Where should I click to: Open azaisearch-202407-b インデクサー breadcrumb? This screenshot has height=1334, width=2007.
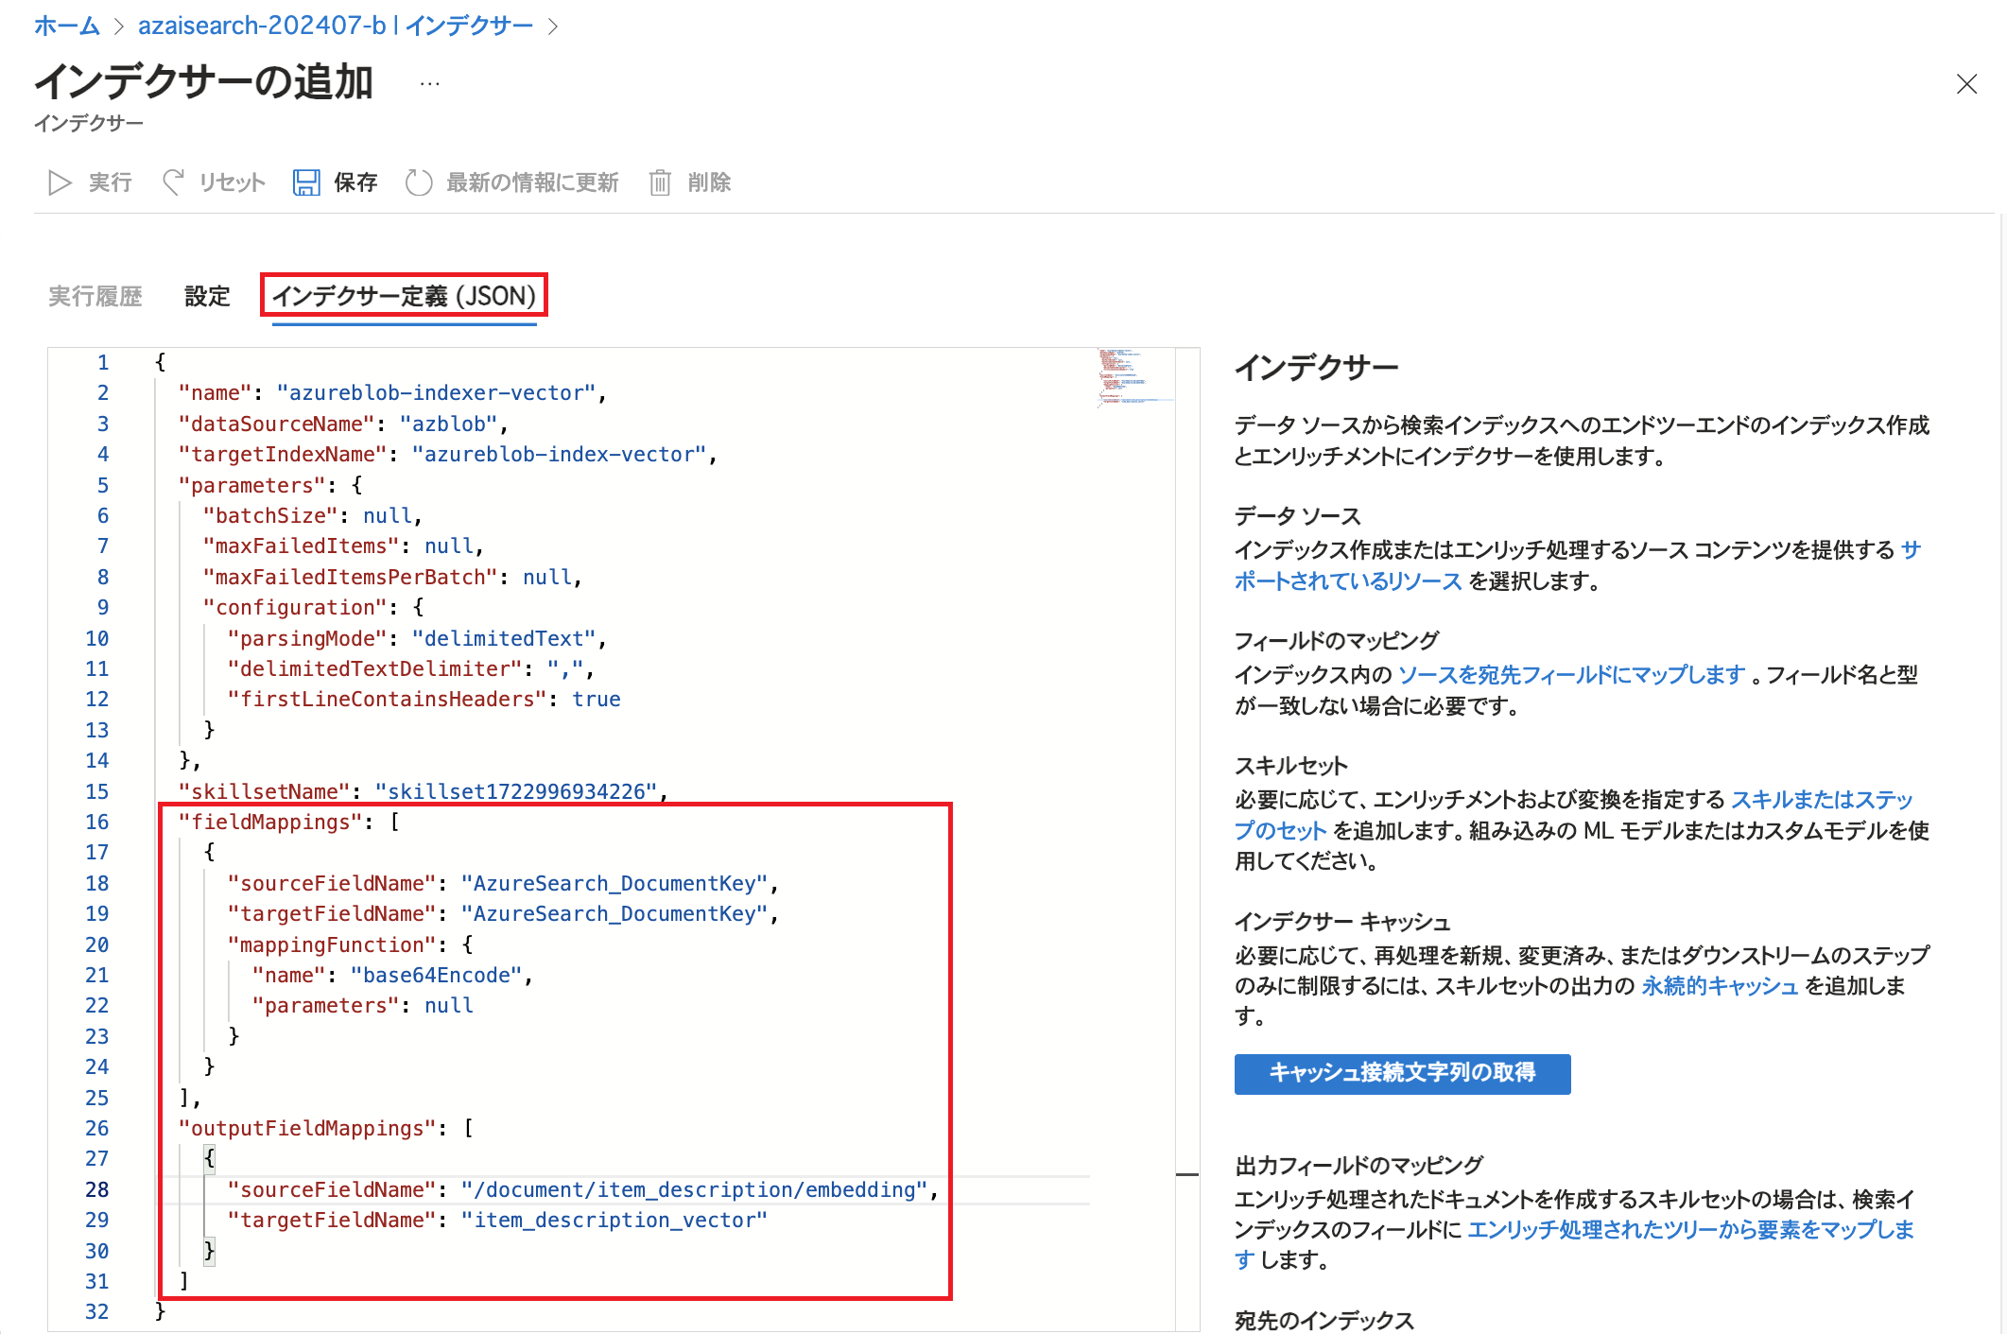tap(336, 26)
